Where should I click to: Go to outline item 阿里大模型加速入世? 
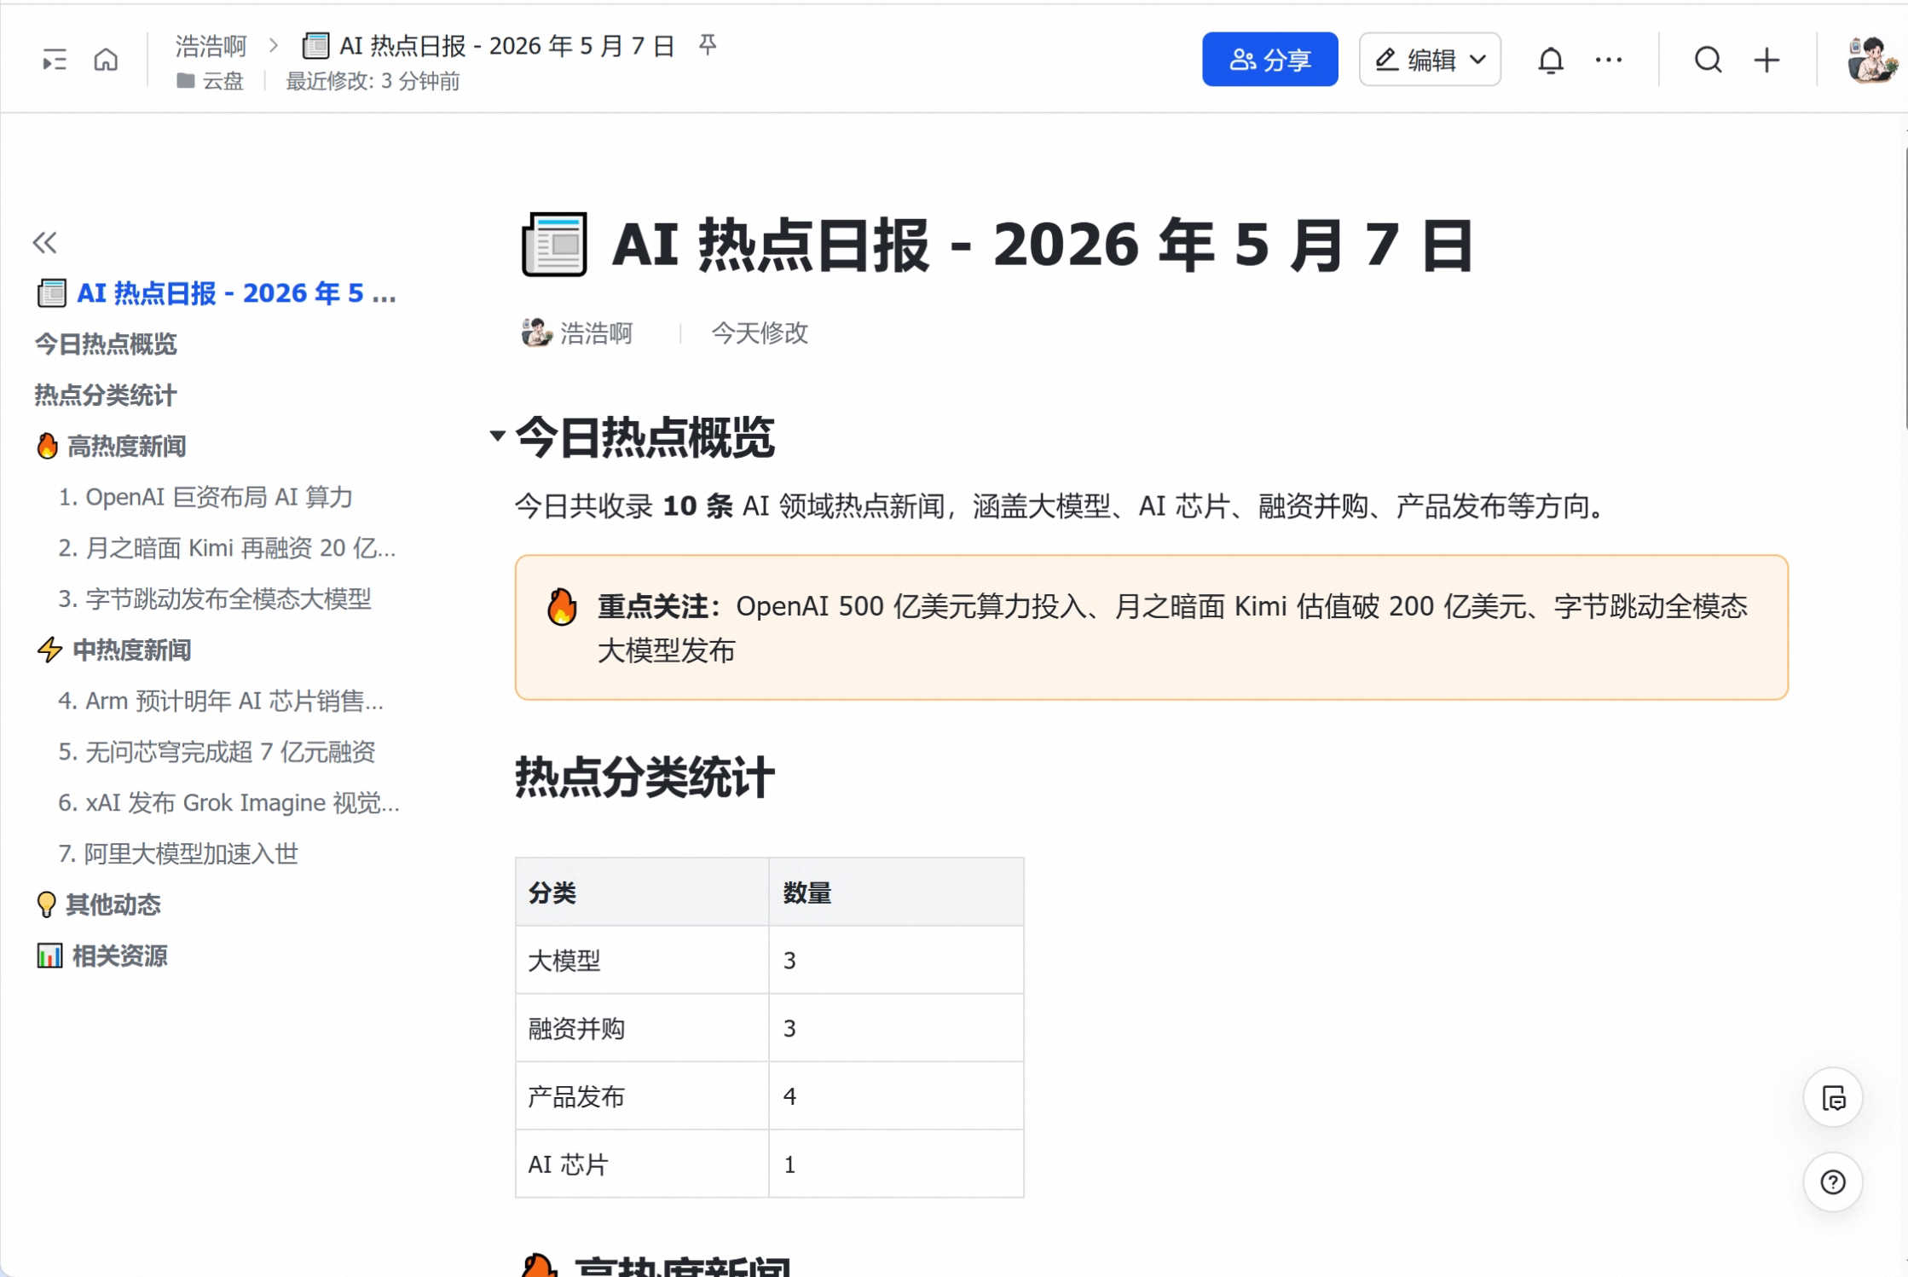coord(178,854)
